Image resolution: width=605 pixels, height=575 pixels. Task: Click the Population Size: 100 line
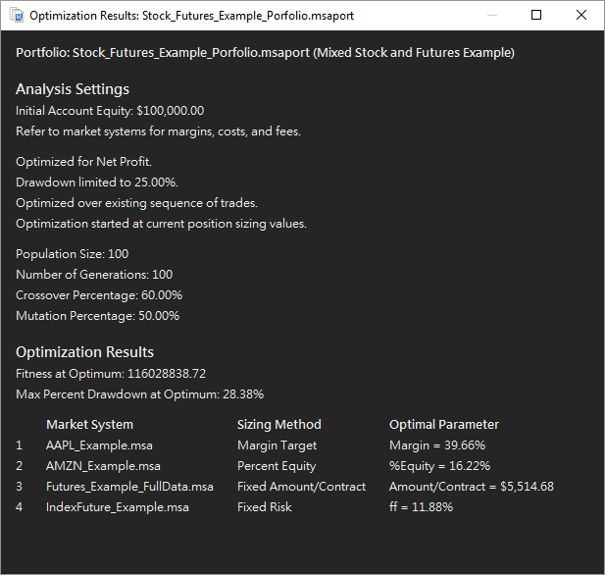coord(73,254)
